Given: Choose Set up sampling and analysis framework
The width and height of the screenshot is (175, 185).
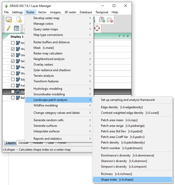Looking at the screenshot, I should click(x=132, y=100).
